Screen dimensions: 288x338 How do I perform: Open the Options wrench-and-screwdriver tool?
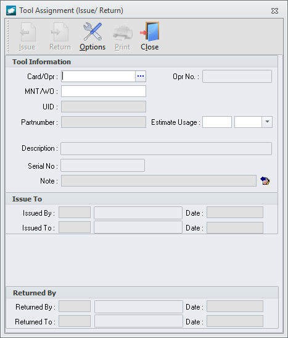click(93, 32)
